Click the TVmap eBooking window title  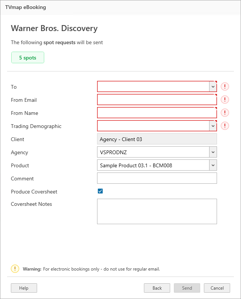[25, 7]
